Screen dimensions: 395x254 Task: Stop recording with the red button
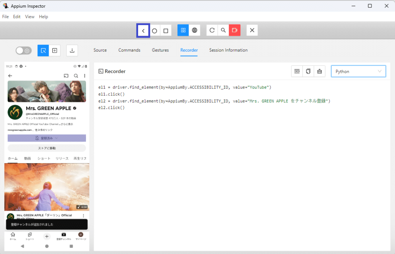[235, 30]
